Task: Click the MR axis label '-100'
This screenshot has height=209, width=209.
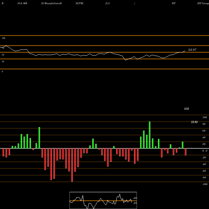Action: point(205,184)
